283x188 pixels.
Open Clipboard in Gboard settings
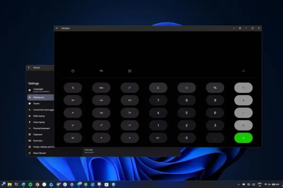41,134
